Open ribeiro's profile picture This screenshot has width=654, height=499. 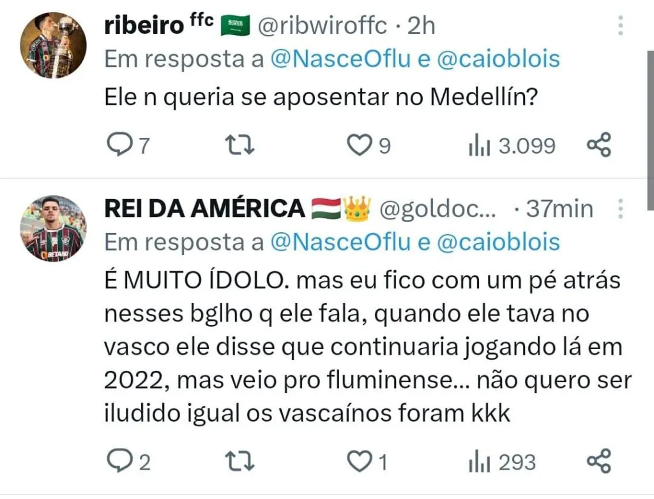(53, 45)
